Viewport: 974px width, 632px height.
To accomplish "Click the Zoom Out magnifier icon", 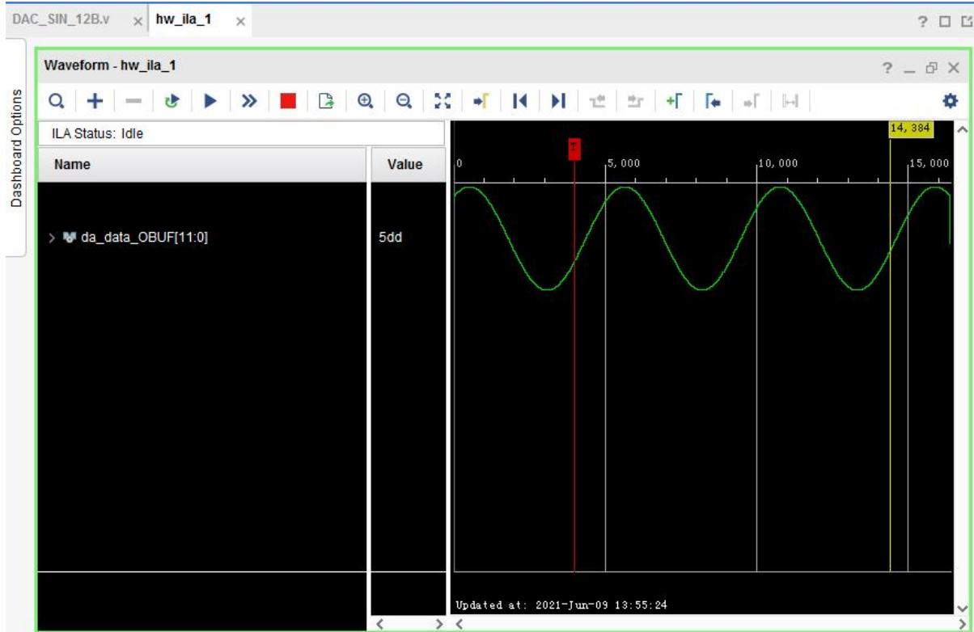I will pyautogui.click(x=403, y=101).
